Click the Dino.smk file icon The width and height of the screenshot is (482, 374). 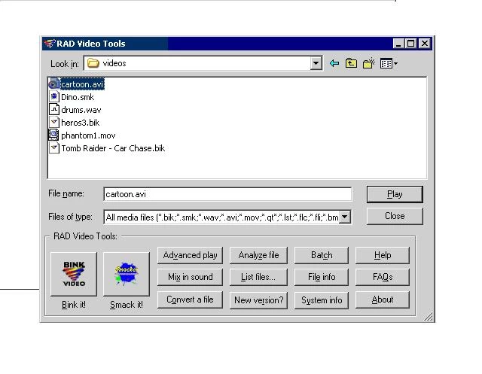tap(54, 97)
